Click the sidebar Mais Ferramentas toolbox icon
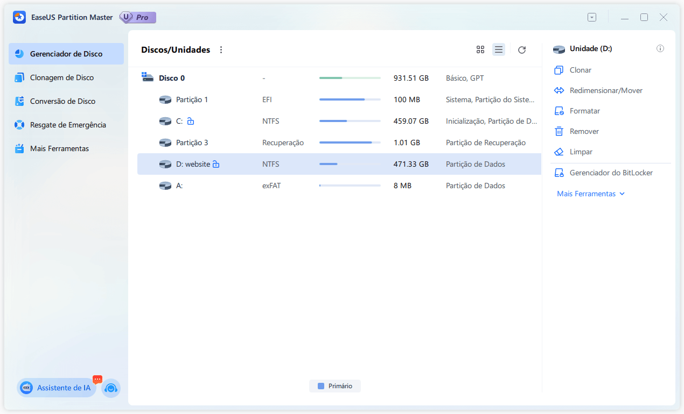Screen dimensions: 684x414 tap(19, 148)
